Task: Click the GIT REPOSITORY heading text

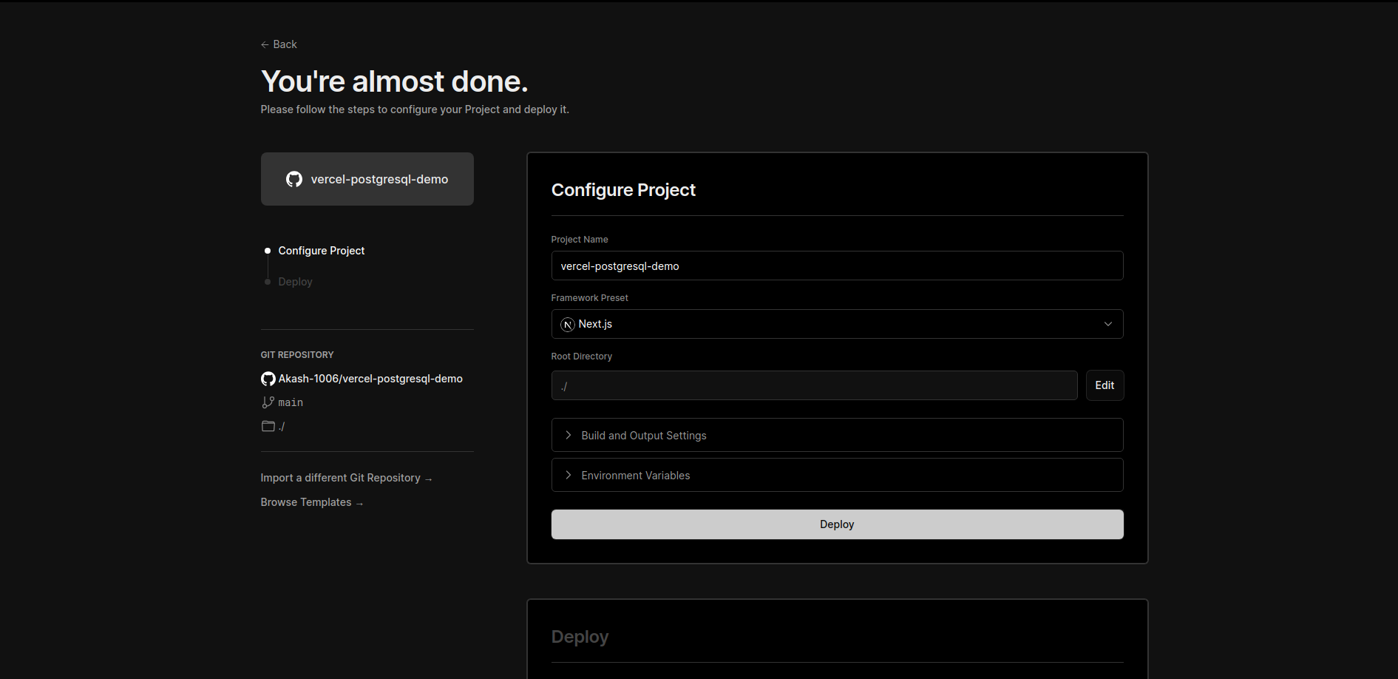Action: point(297,355)
